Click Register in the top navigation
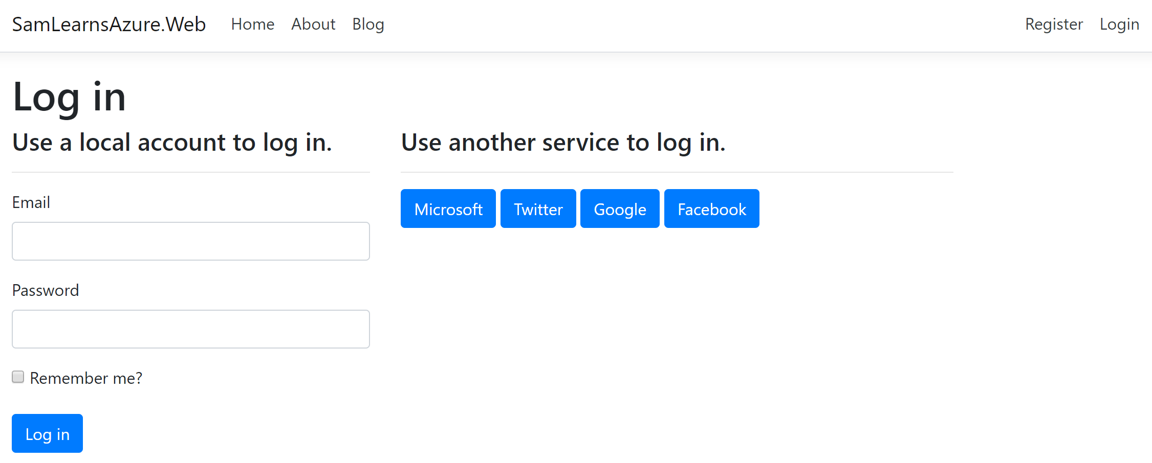The image size is (1152, 463). tap(1054, 25)
